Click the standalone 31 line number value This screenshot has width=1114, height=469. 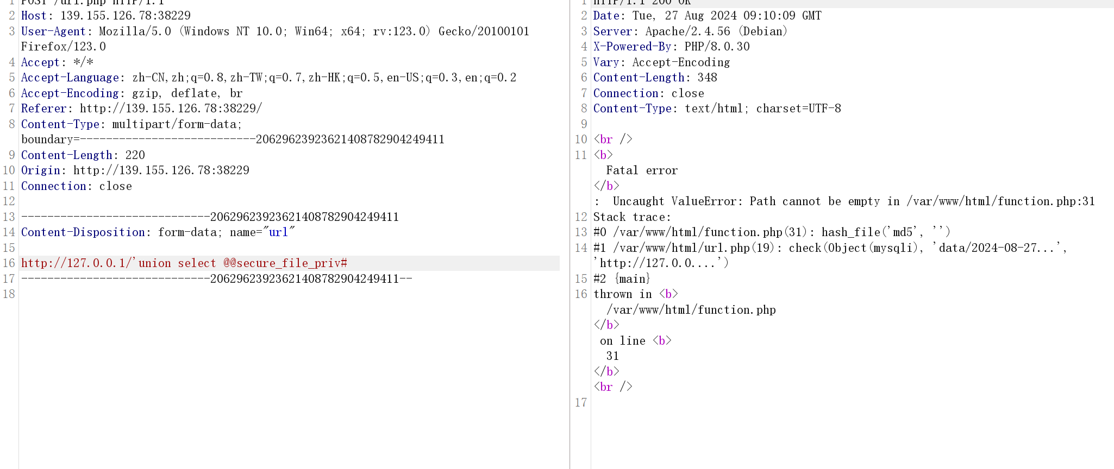tap(612, 356)
